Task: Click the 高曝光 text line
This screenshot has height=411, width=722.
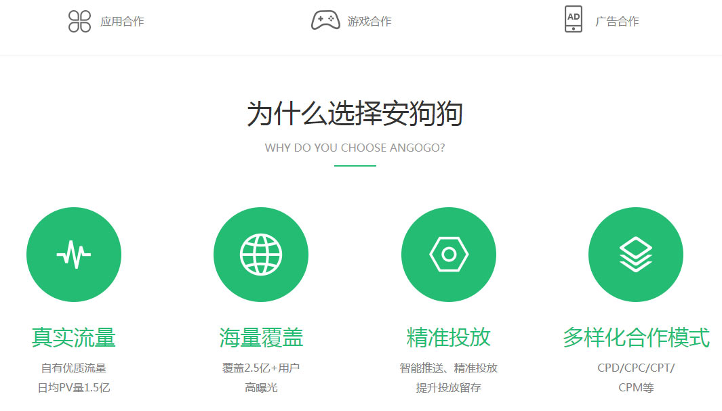Action: [261, 387]
